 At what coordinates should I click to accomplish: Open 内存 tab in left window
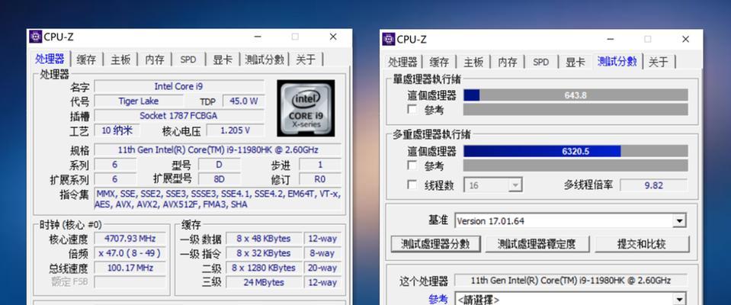(x=155, y=59)
